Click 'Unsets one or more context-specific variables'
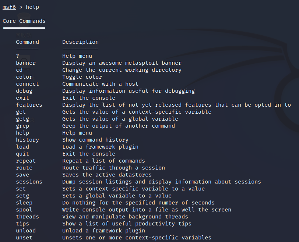Screen dimensions: 299x242 click(x=137, y=238)
